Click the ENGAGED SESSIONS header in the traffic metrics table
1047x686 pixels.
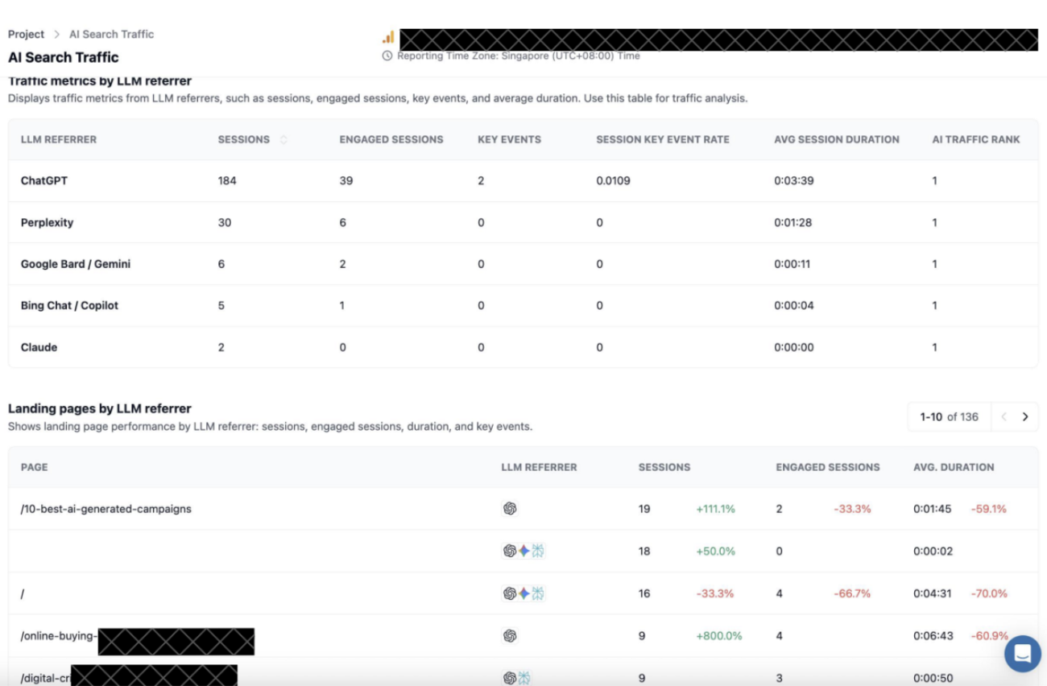(x=391, y=140)
